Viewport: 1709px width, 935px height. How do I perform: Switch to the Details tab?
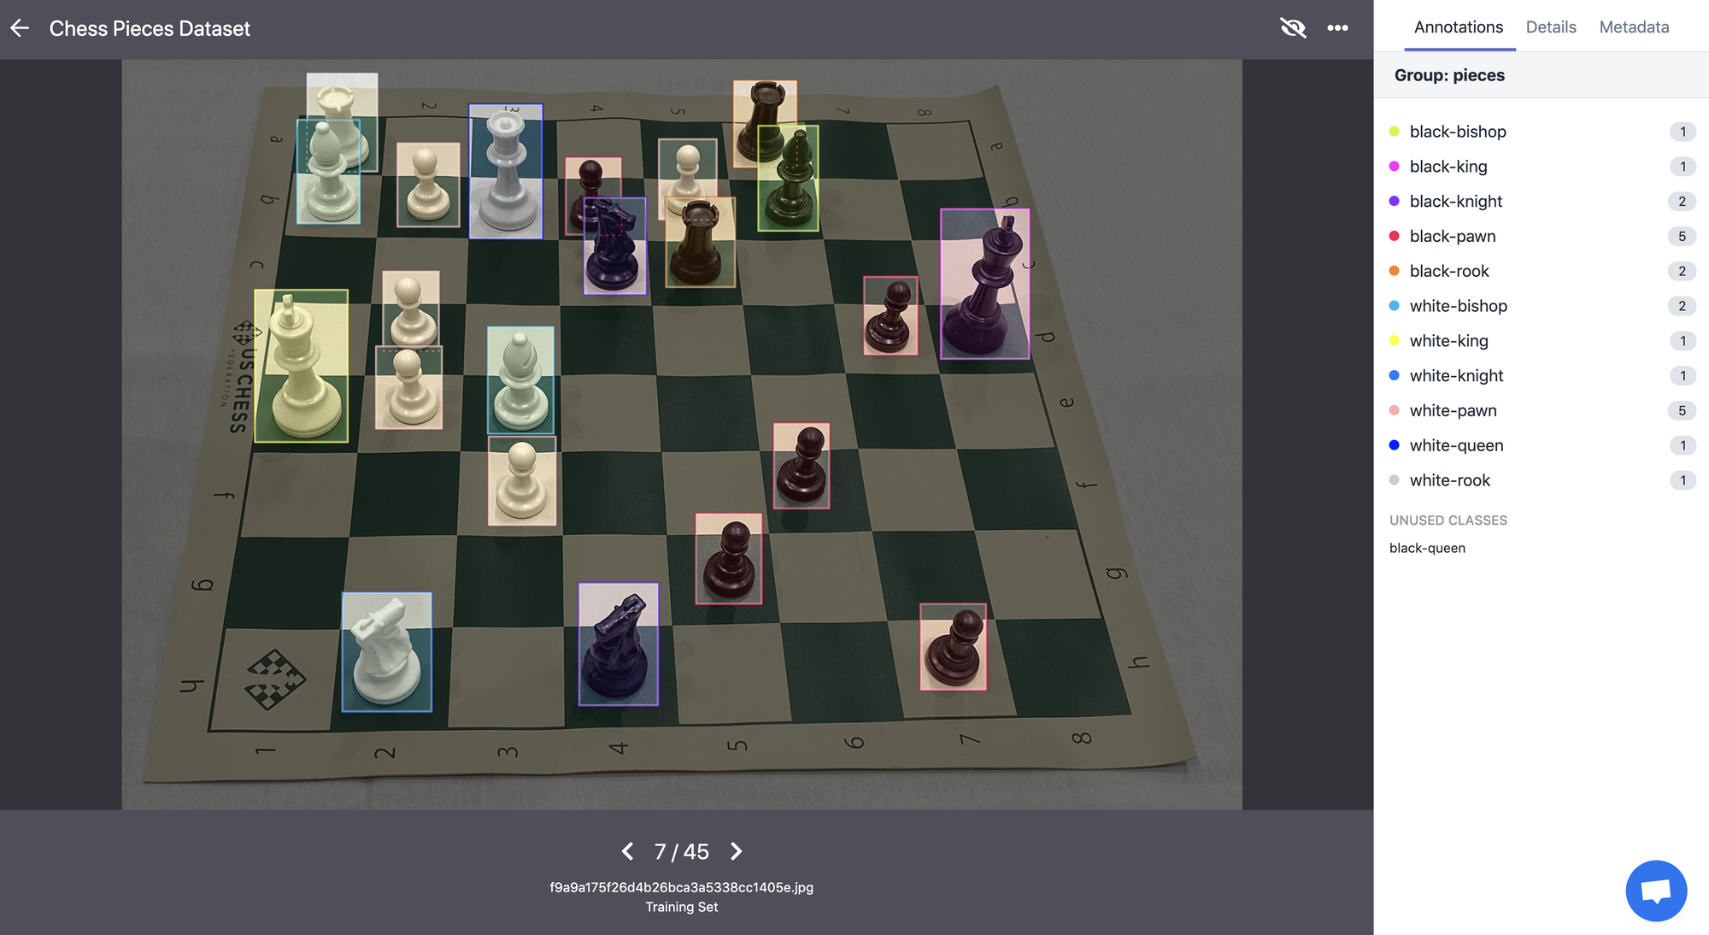pyautogui.click(x=1550, y=27)
